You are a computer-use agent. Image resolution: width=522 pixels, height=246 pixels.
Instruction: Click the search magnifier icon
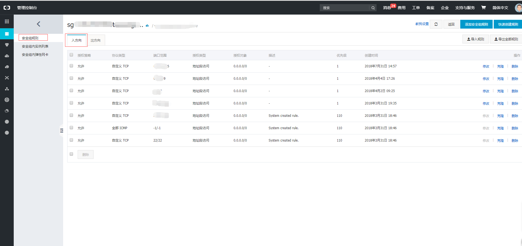(373, 8)
